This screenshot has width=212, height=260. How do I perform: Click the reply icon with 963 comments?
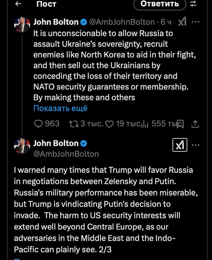39,124
